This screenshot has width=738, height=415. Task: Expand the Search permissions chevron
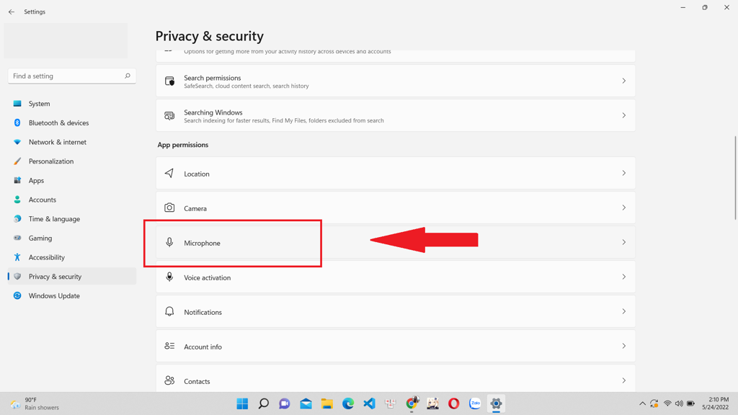623,81
